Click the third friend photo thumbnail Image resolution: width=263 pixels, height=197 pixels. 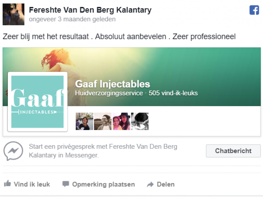[121, 121]
